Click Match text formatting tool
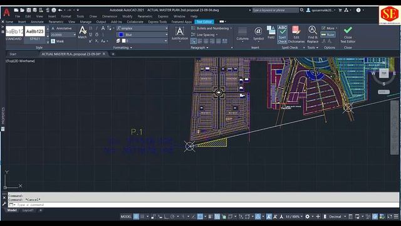 [x=82, y=33]
